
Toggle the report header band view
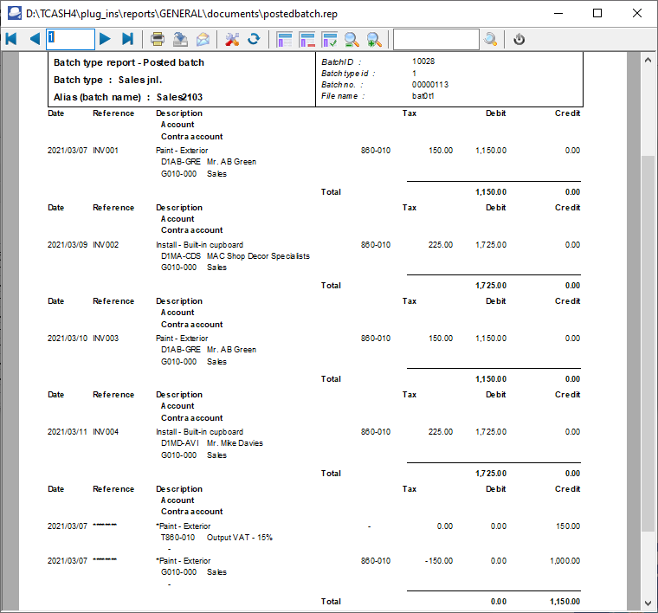point(284,39)
